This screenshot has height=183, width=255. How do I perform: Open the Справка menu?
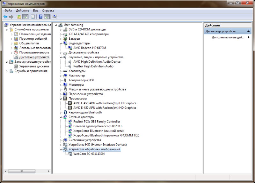[x=48, y=11]
